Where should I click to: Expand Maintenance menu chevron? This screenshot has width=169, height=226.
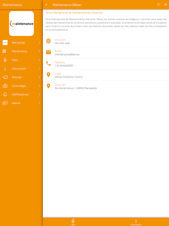(39, 51)
